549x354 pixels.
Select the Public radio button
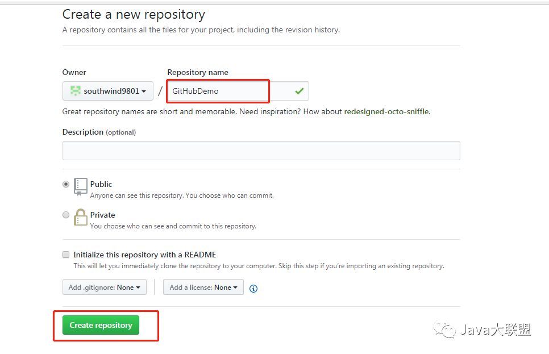coord(66,184)
